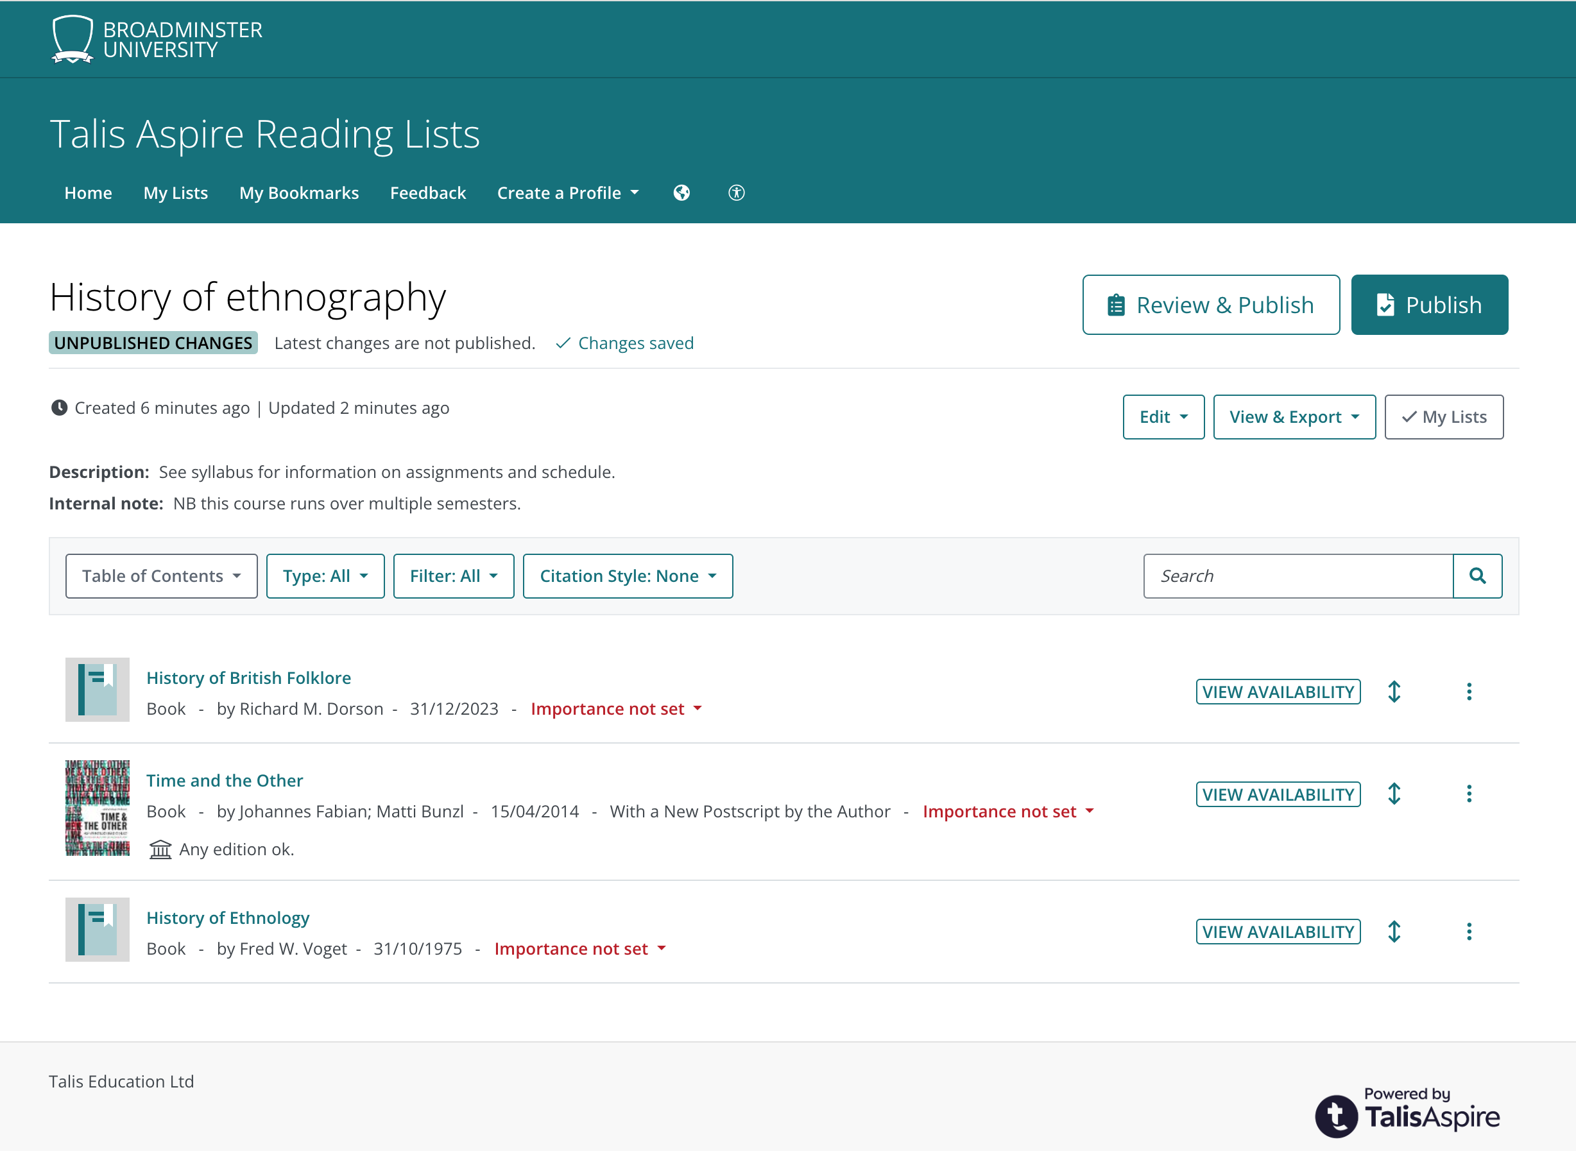Click the Talis Aspire Reading Lists heading
Image resolution: width=1576 pixels, height=1151 pixels.
265,134
